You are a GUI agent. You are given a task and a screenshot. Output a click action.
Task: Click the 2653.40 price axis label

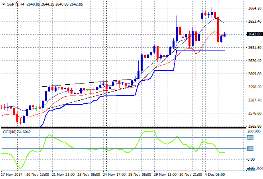[x=255, y=21]
